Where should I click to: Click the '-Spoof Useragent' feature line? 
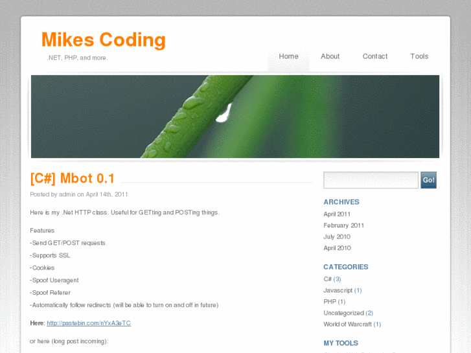54,280
